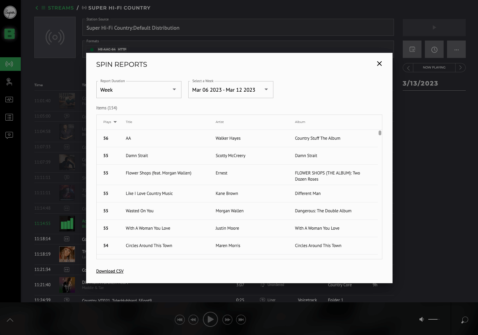Select Like I Love Country Music title
Image resolution: width=478 pixels, height=335 pixels.
click(x=149, y=194)
